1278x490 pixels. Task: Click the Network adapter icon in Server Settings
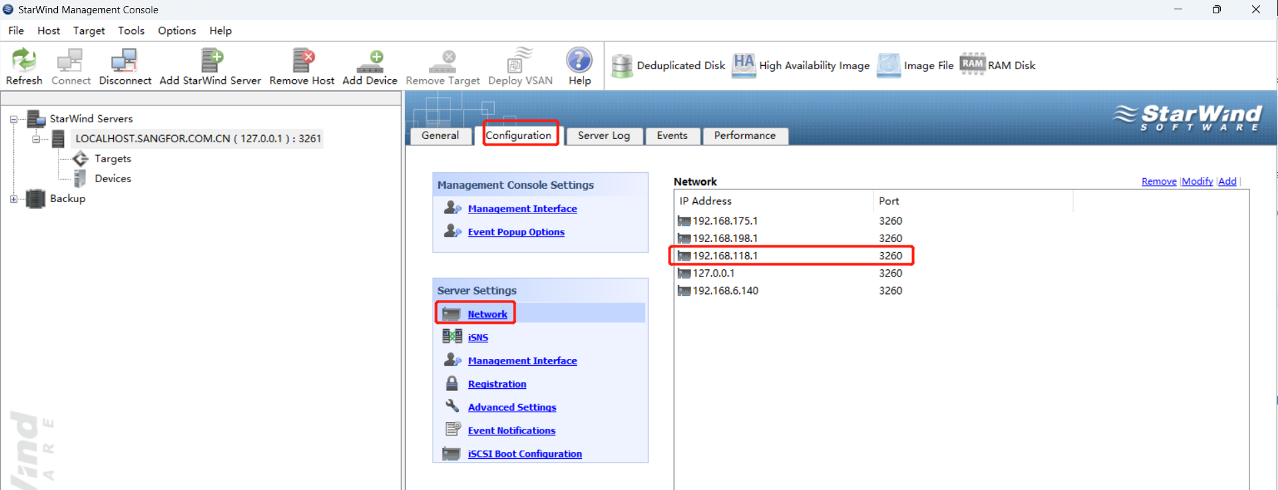pos(452,314)
